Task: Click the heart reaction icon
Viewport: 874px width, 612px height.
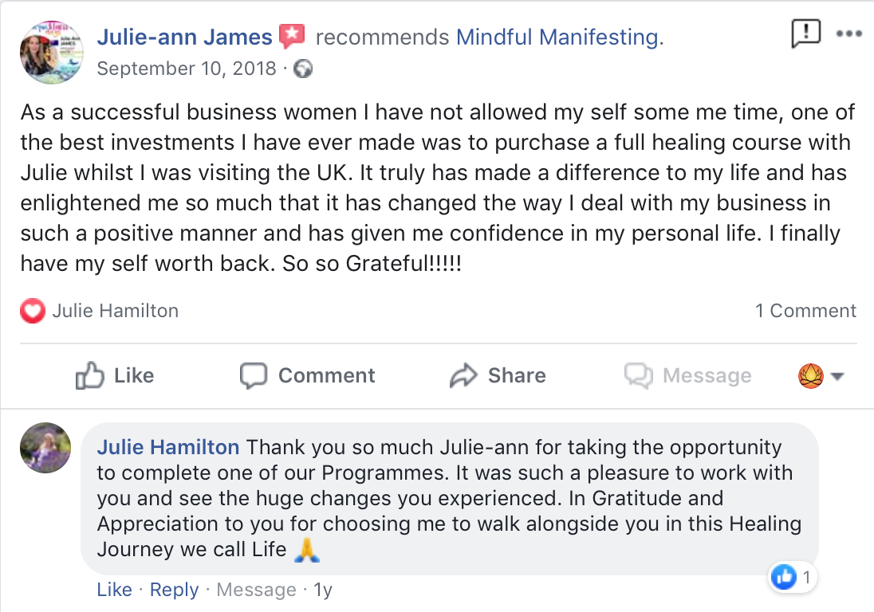Action: (x=33, y=311)
